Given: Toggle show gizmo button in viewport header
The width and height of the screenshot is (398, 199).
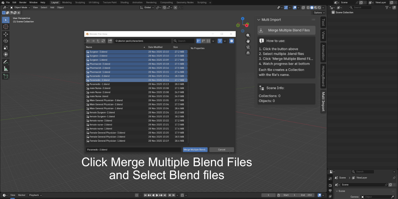Looking at the screenshot, I should [287, 7].
